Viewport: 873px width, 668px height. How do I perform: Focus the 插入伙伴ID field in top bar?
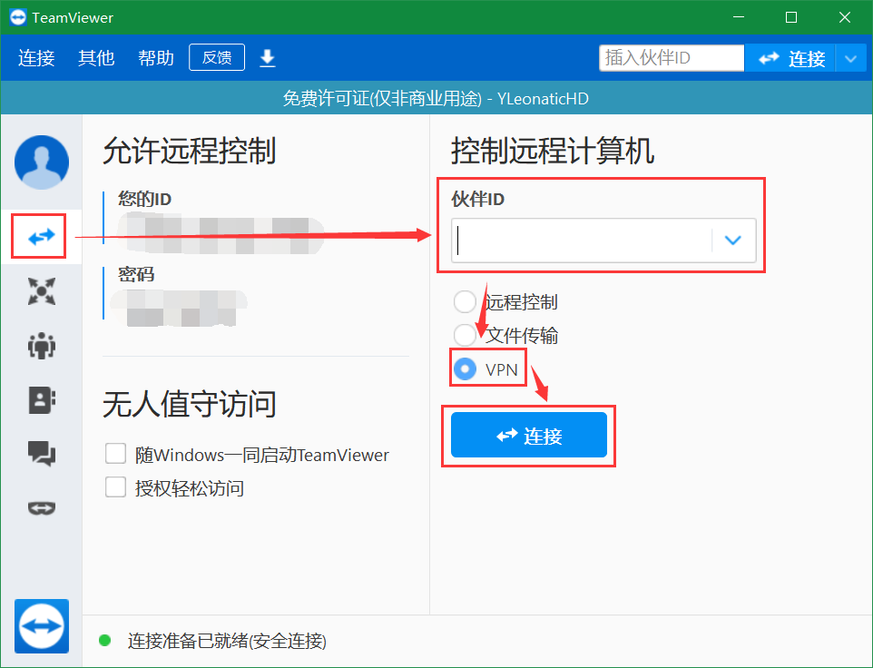click(672, 58)
